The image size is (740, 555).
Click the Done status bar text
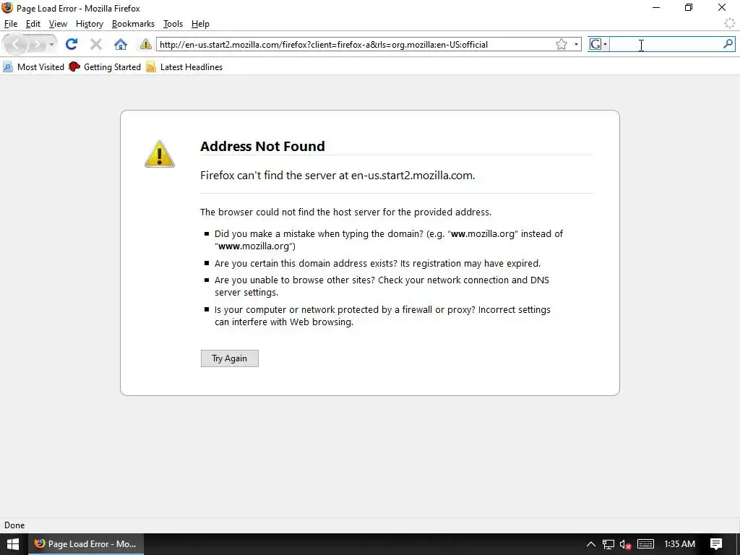point(14,525)
